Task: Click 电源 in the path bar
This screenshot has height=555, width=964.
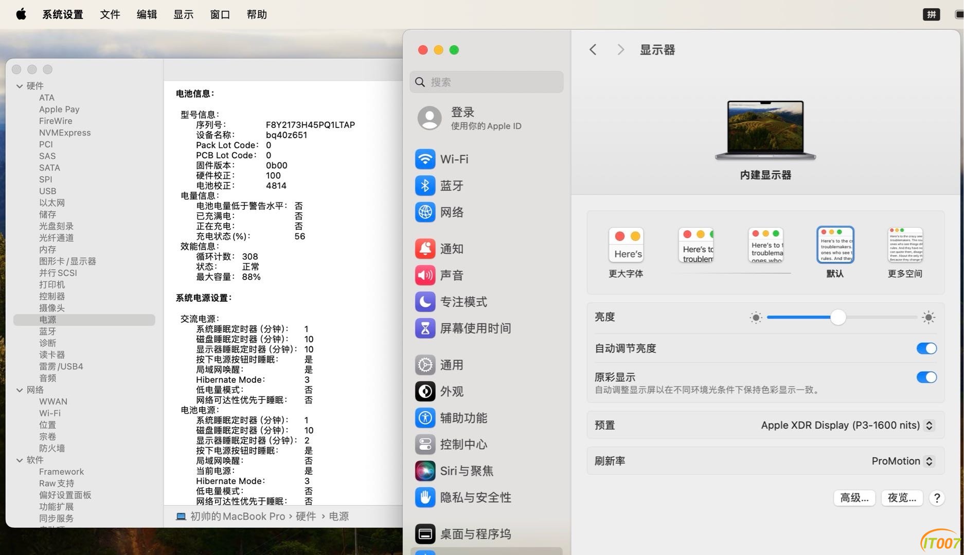Action: pos(338,516)
